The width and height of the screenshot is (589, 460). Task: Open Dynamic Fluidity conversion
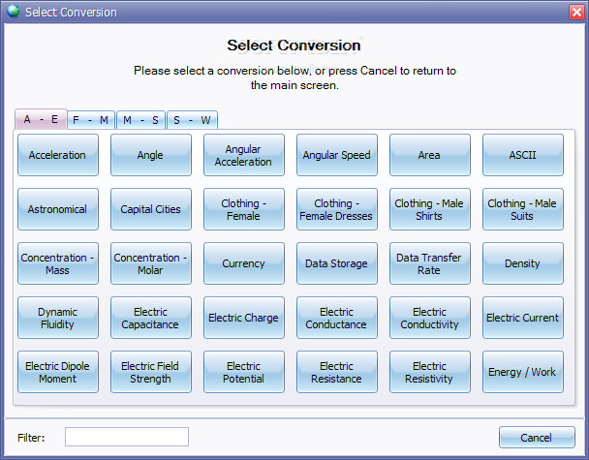(57, 318)
